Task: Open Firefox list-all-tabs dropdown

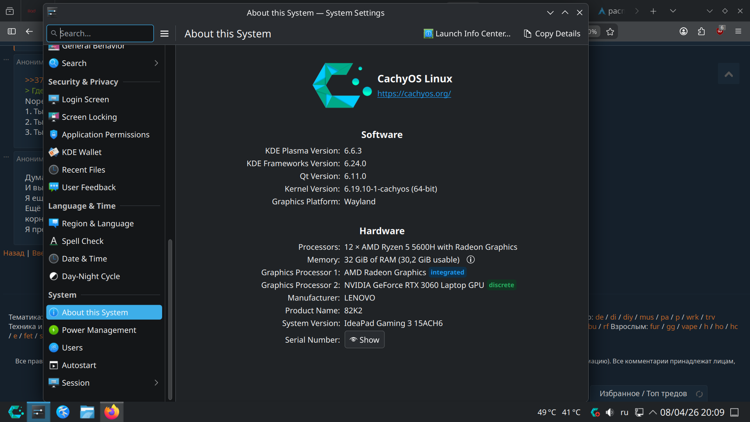Action: tap(673, 11)
